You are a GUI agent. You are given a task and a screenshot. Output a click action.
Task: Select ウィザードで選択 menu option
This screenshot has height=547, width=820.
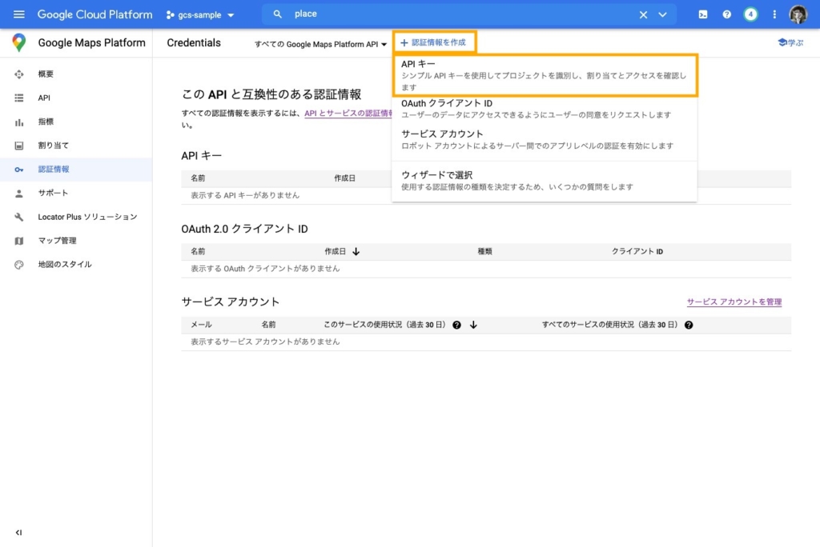(545, 180)
